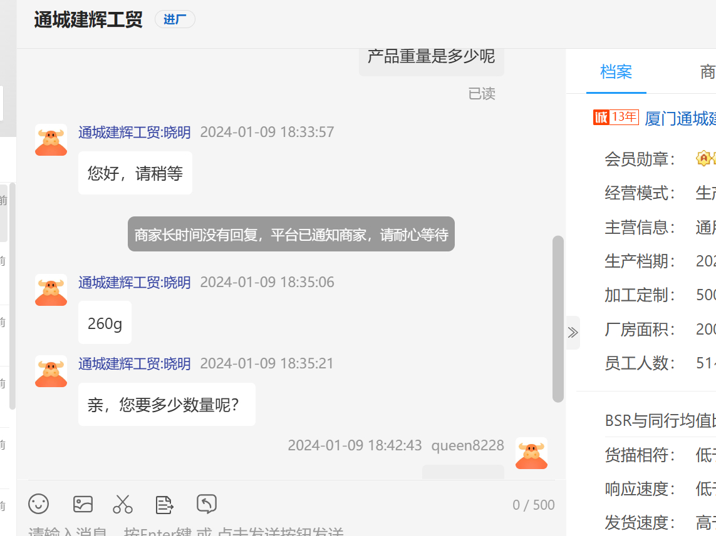The height and width of the screenshot is (536, 716).
Task: Collapse the right profile panel with double chevron
Action: coord(573,333)
